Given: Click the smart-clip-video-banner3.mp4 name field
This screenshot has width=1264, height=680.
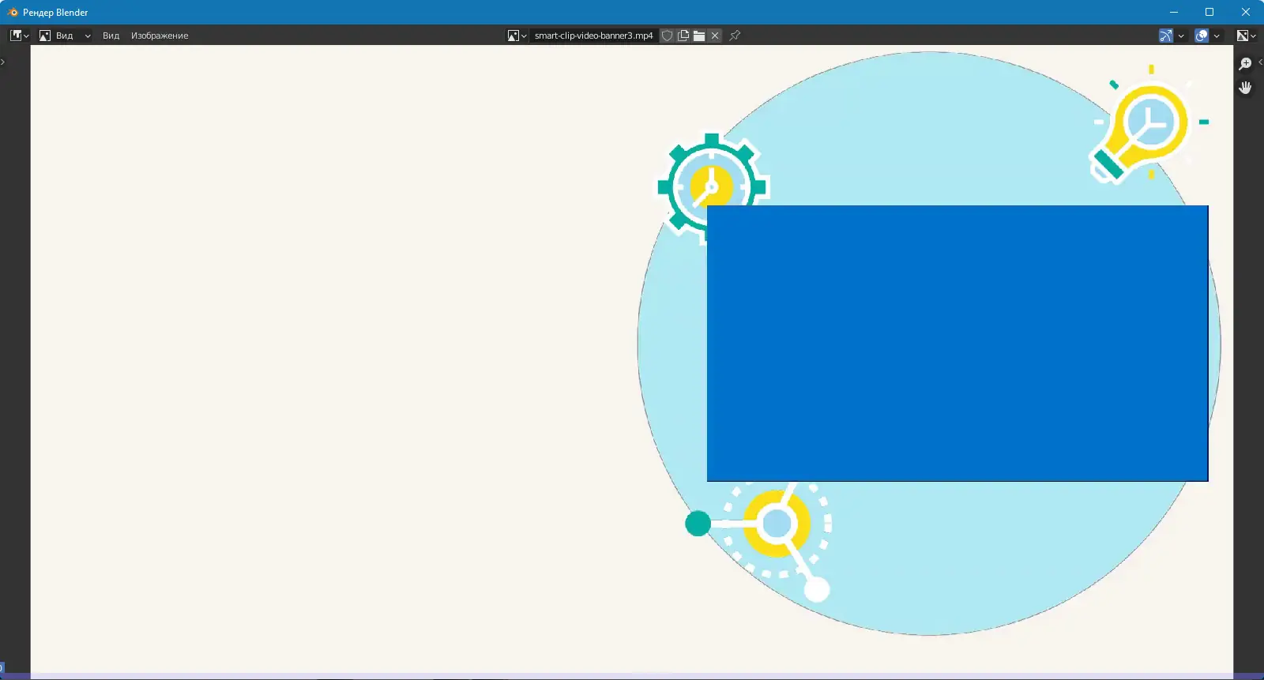Looking at the screenshot, I should tap(593, 36).
